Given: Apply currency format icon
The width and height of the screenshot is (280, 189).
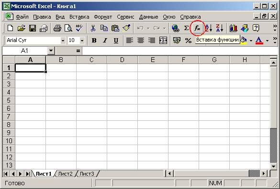Looking at the screenshot, I should click(177, 41).
